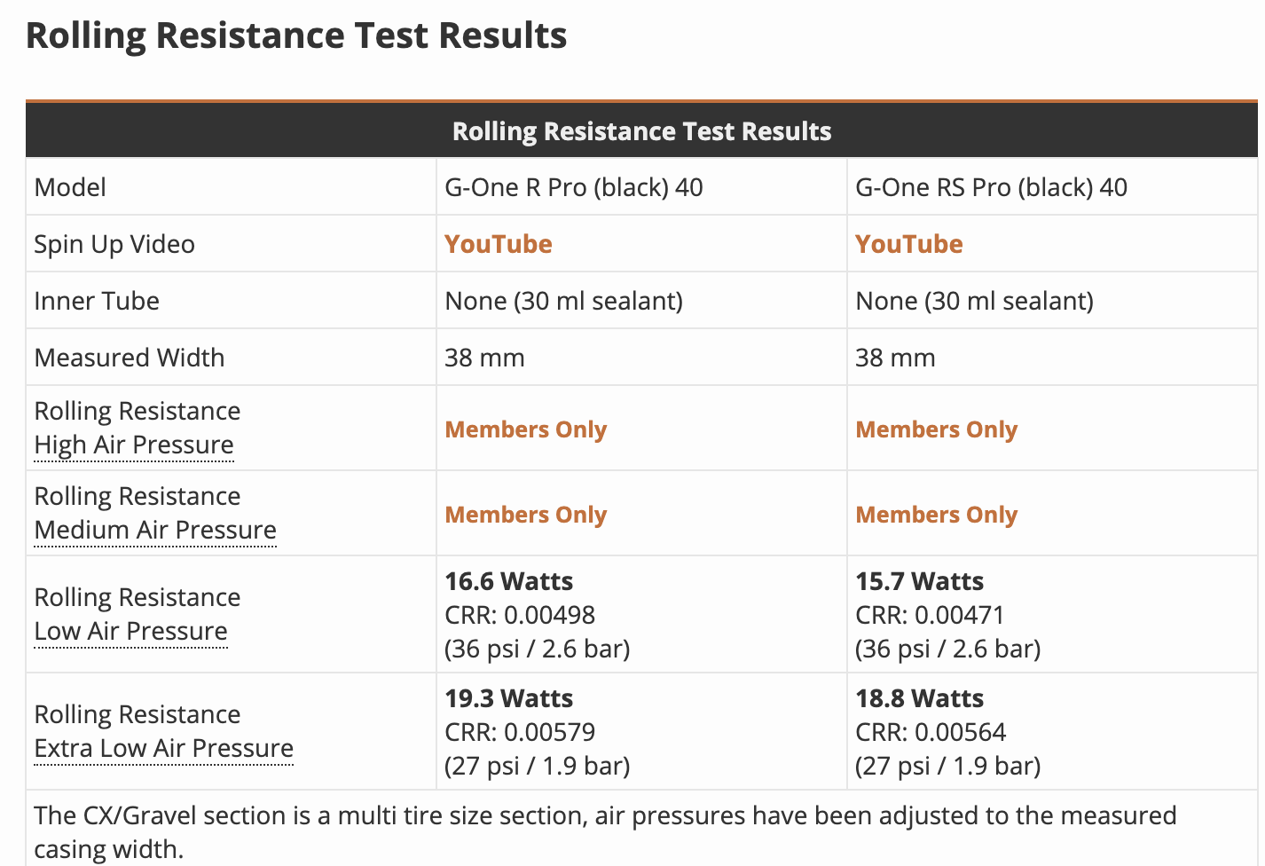Click the underlined Medium Air Pressure term
1265x866 pixels.
coord(155,530)
